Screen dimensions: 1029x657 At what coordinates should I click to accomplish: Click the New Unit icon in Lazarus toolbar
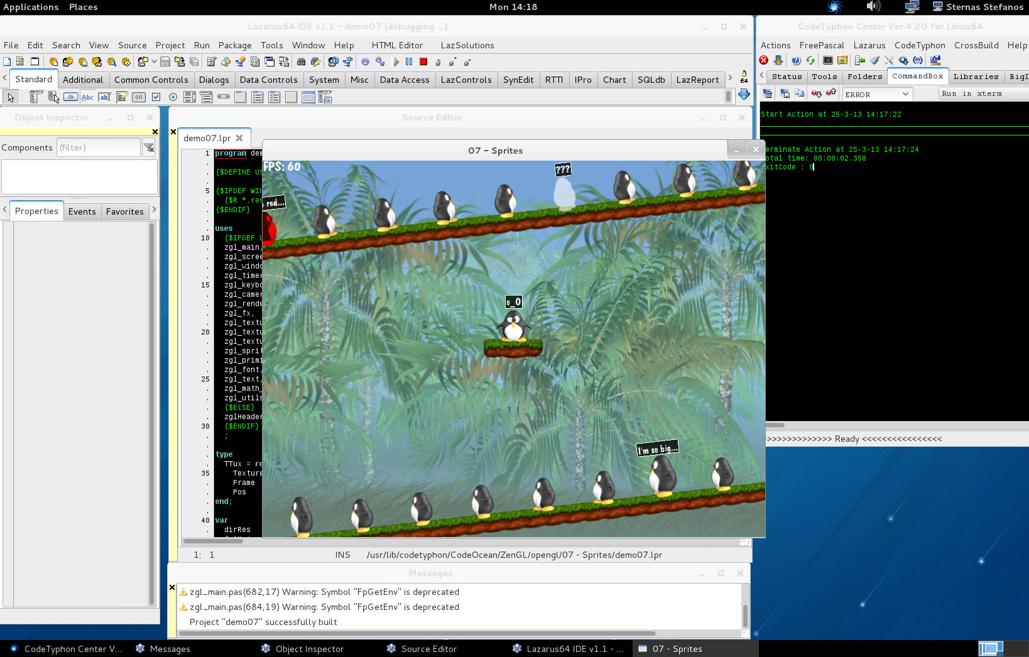pyautogui.click(x=19, y=61)
